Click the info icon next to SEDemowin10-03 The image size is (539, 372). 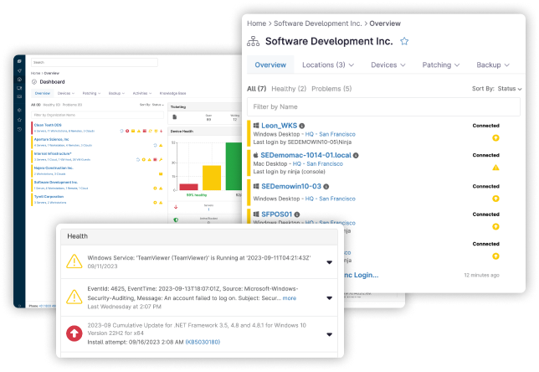click(326, 187)
